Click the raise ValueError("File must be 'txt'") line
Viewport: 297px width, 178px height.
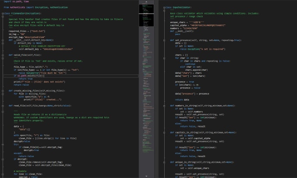pos(42,73)
